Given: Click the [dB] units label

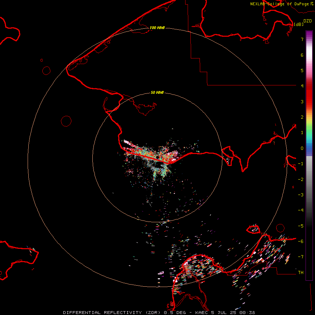Looking at the screenshot, I should [x=299, y=24].
